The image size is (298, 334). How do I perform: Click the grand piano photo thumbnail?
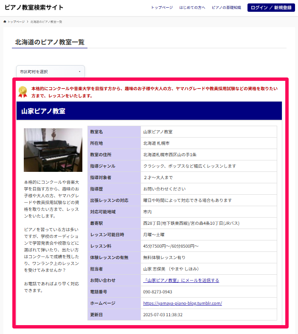click(x=53, y=150)
